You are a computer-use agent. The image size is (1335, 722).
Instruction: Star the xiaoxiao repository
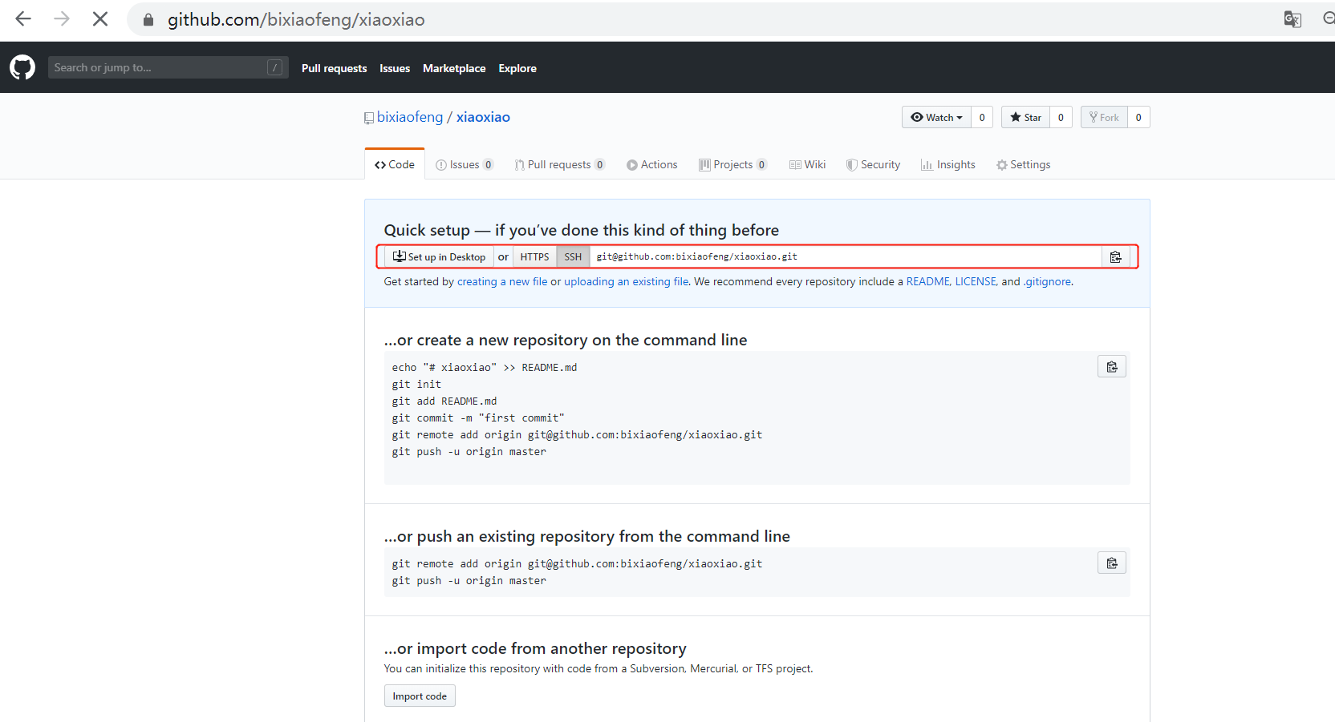pyautogui.click(x=1025, y=118)
